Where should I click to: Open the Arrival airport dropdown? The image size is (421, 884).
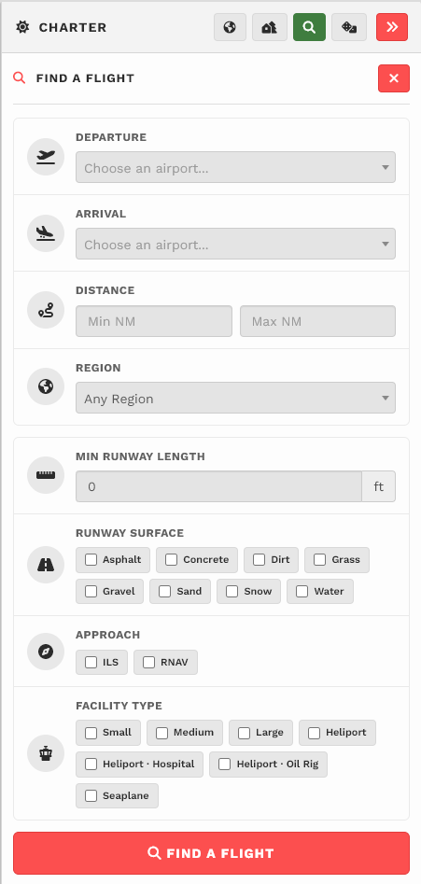coord(235,244)
